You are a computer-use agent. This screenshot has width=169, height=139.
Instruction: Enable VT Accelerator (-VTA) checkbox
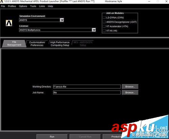click(x=104, y=26)
